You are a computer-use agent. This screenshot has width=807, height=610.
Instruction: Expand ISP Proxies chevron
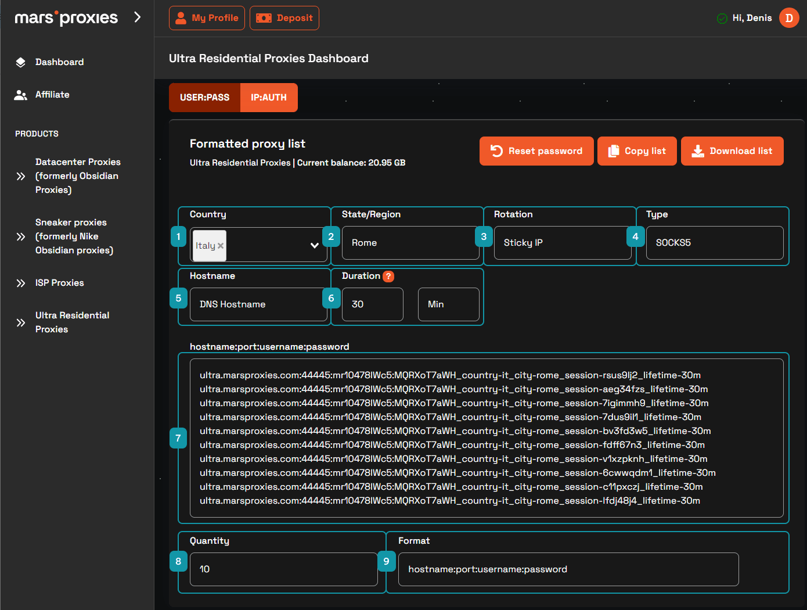click(21, 283)
